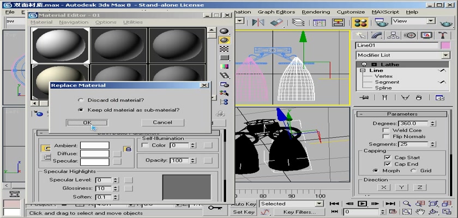Enable Self-Illumination Color checkbox
This screenshot has width=458, height=218.
coord(145,145)
